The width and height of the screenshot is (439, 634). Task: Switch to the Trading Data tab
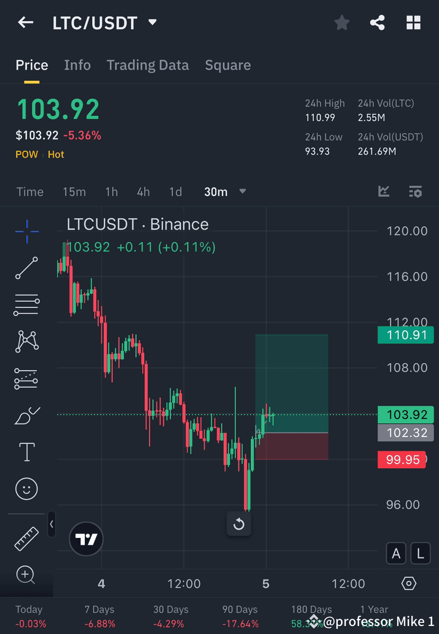tap(148, 65)
